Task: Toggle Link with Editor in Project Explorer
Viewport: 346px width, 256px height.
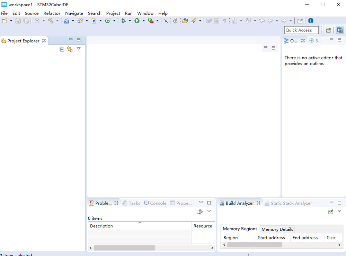Action: pyautogui.click(x=70, y=49)
